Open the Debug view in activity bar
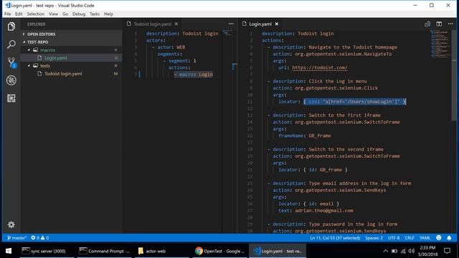The width and height of the screenshot is (459, 258). click(11, 80)
